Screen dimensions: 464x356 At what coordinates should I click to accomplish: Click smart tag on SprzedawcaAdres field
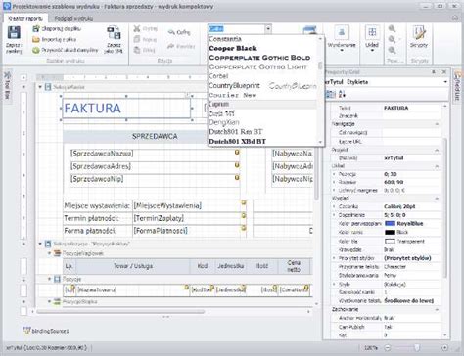click(x=237, y=165)
